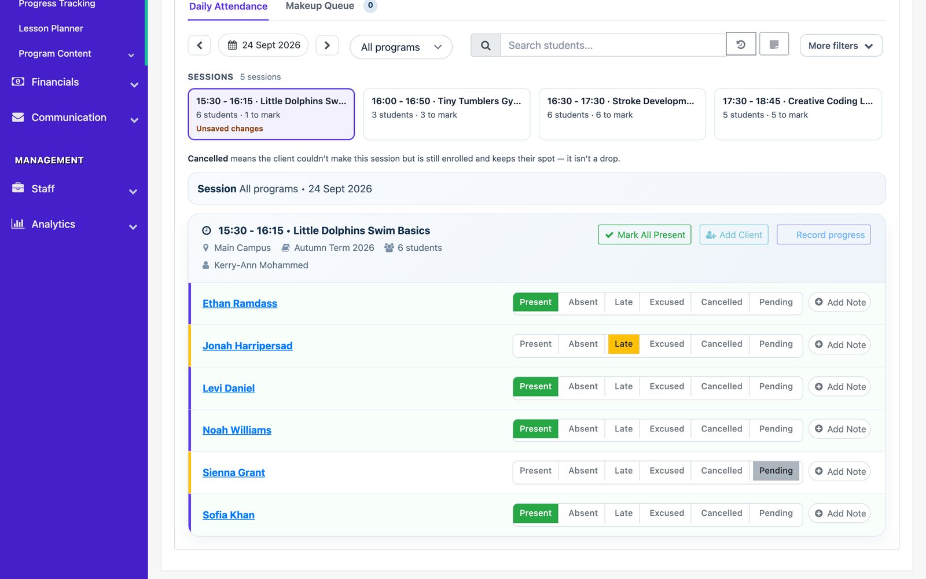Open Progress Tracking in sidebar
The height and width of the screenshot is (579, 926).
pos(57,4)
